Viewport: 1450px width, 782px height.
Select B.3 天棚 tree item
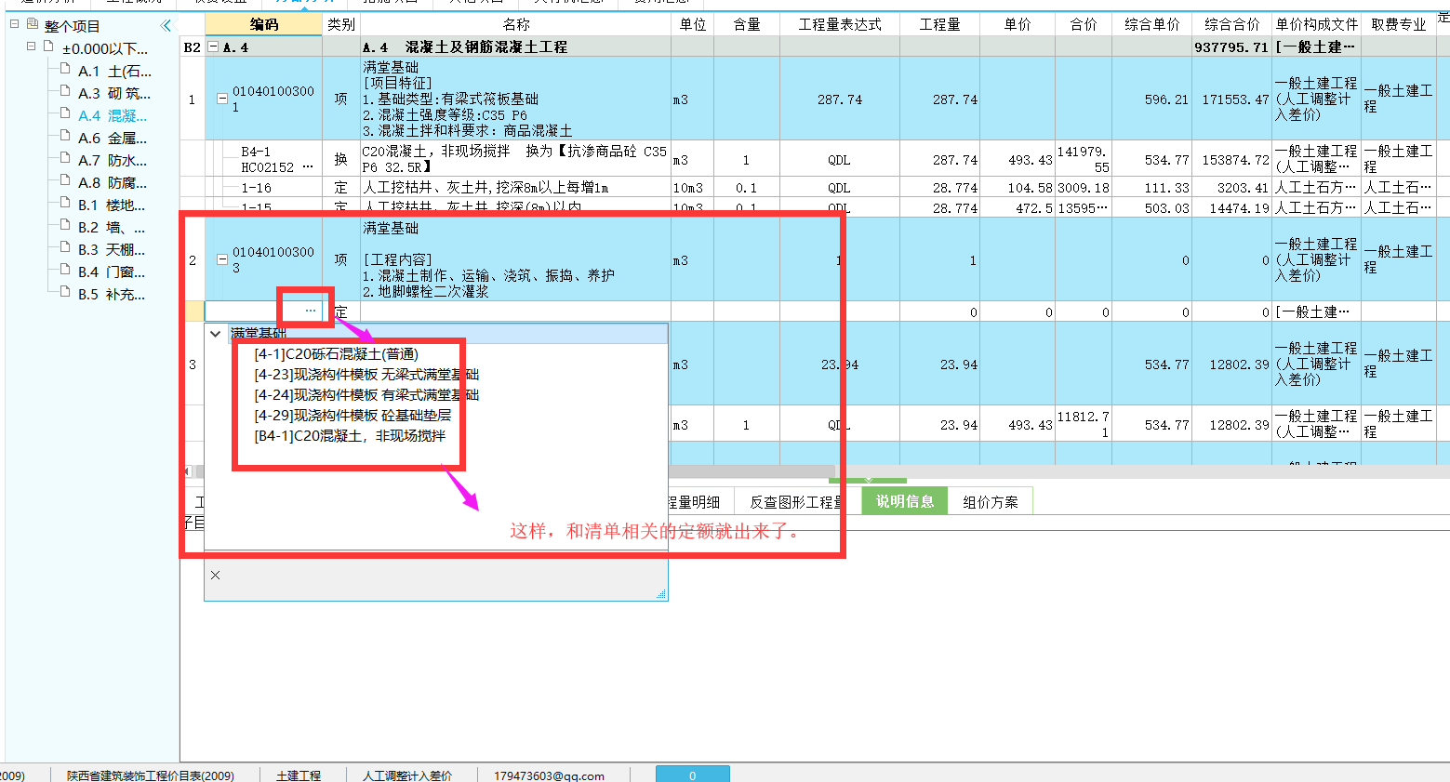pos(112,249)
